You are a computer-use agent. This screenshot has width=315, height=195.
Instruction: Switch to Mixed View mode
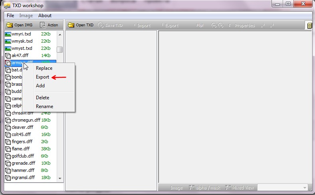(x=240, y=188)
